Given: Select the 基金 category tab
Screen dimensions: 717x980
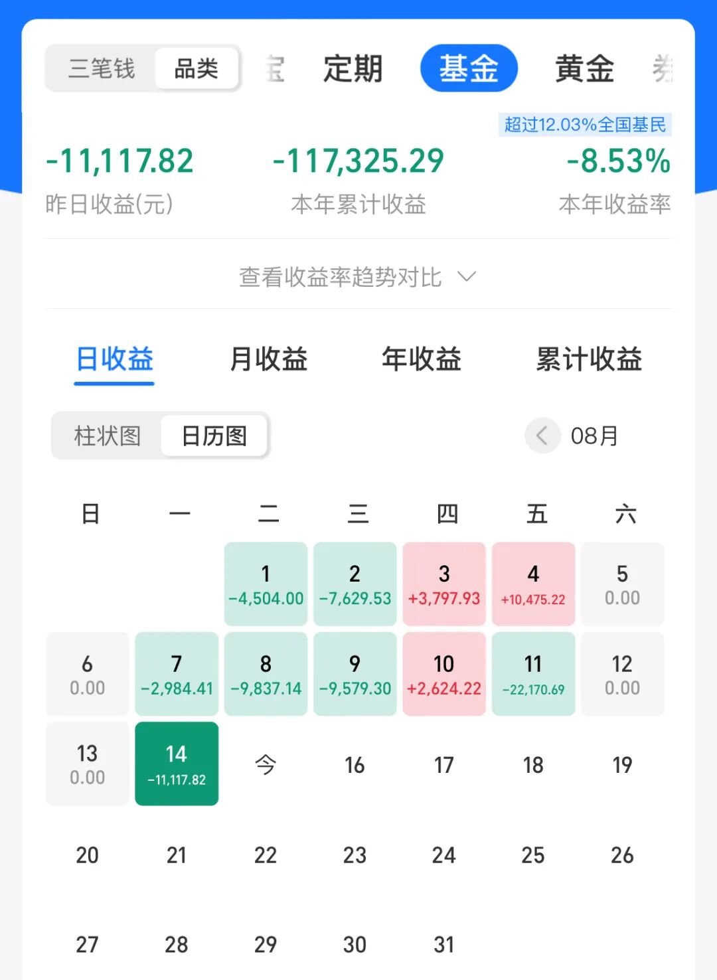Looking at the screenshot, I should (x=469, y=68).
